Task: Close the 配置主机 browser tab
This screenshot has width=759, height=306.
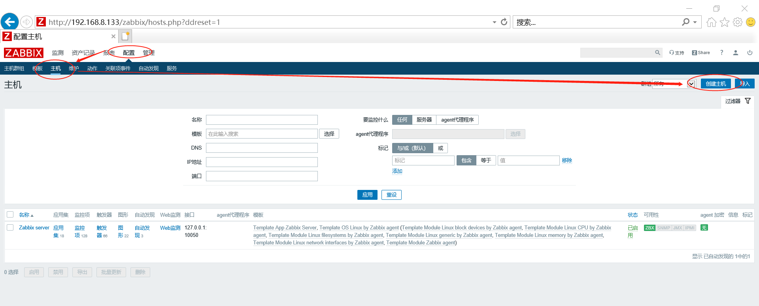Action: [x=113, y=36]
